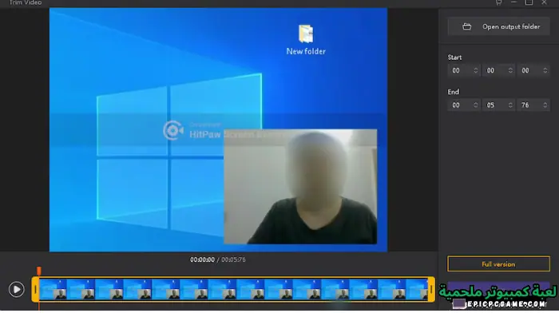Click the shopping cart icon in title bar
This screenshot has width=559, height=313.
click(x=498, y=2)
